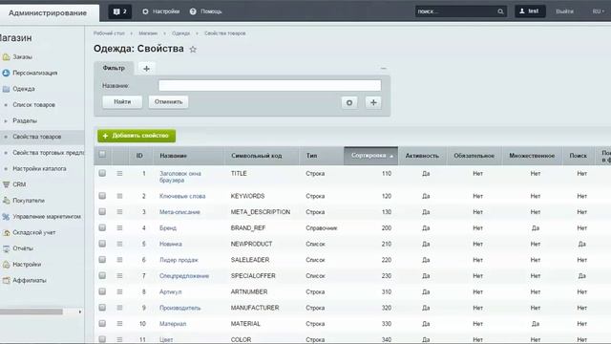Image resolution: width=611 pixels, height=344 pixels.
Task: Go to Одежда breadcrumb
Action: click(180, 33)
